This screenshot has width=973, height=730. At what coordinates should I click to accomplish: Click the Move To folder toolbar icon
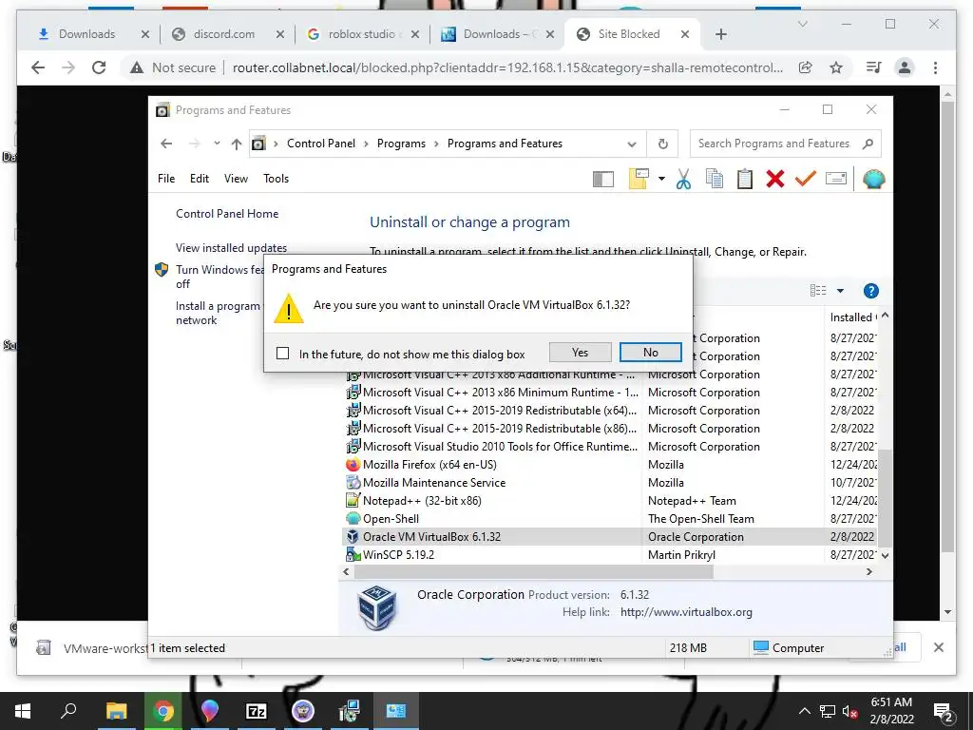(x=639, y=179)
